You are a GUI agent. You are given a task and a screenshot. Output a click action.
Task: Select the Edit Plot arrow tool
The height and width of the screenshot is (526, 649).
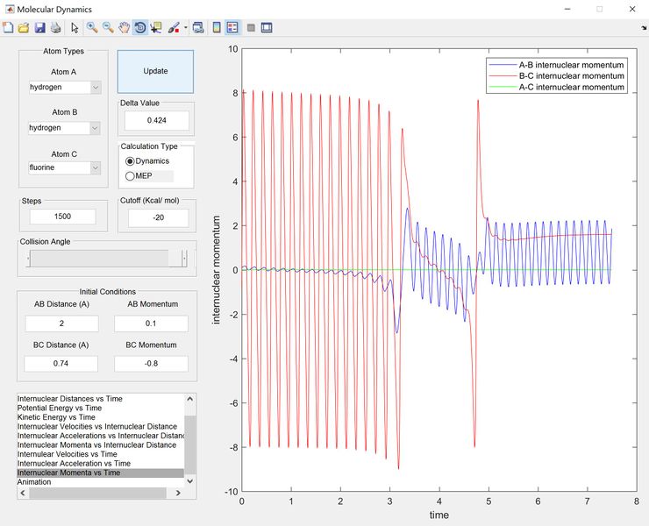tap(75, 28)
